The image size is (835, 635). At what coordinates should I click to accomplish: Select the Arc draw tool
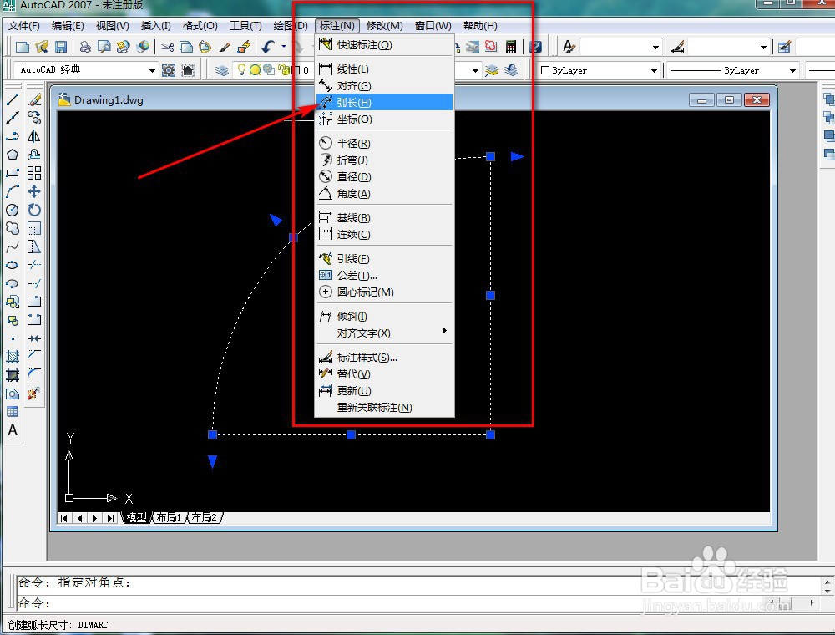point(13,191)
